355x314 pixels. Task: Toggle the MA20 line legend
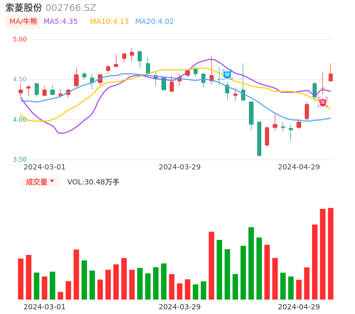click(x=154, y=22)
